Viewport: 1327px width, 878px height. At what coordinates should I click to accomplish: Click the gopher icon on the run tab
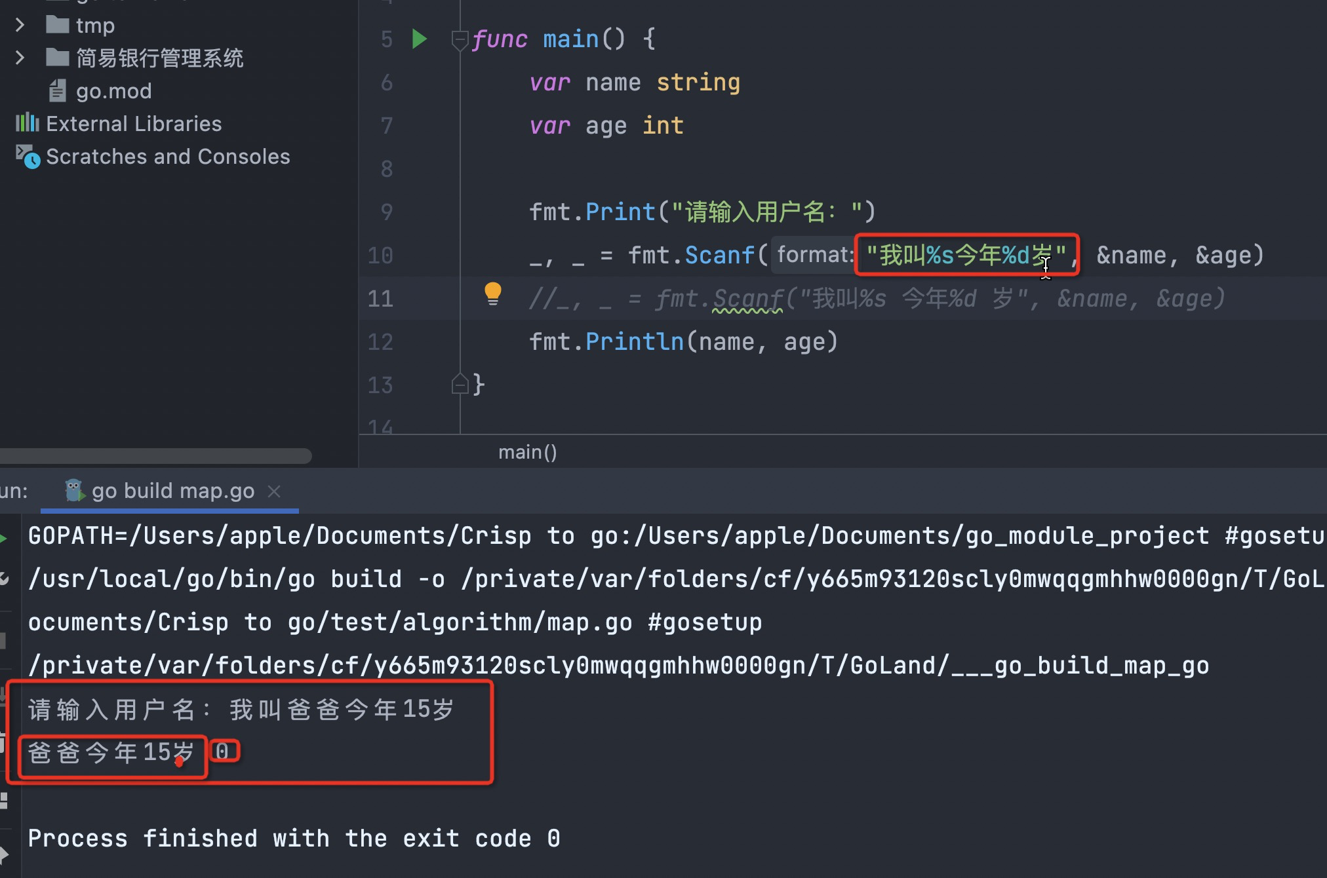74,491
